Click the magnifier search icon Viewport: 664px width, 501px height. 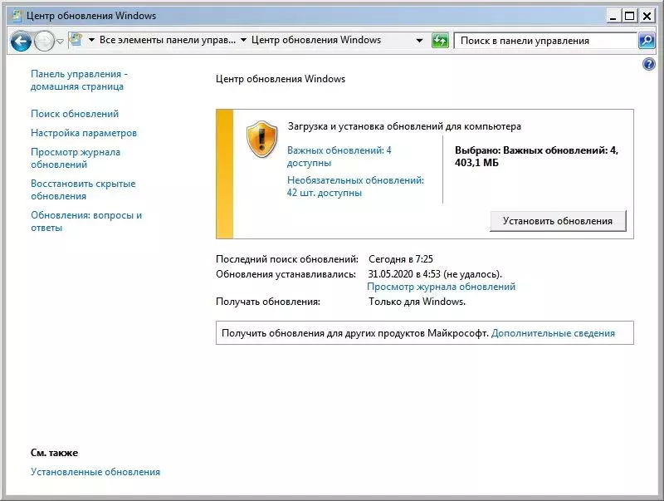(x=647, y=41)
